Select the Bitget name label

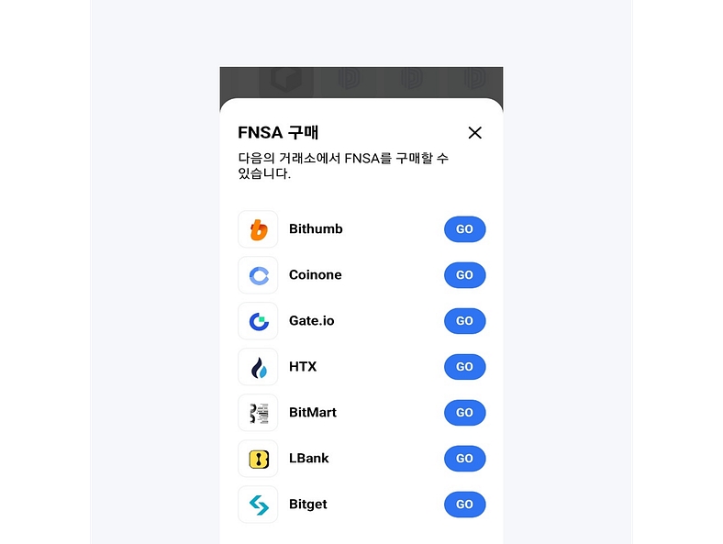click(308, 505)
